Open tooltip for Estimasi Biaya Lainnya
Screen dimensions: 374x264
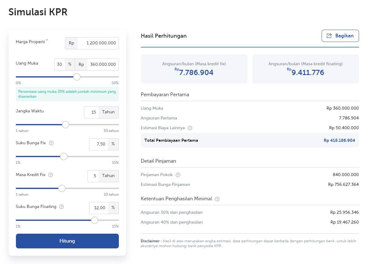click(x=190, y=128)
